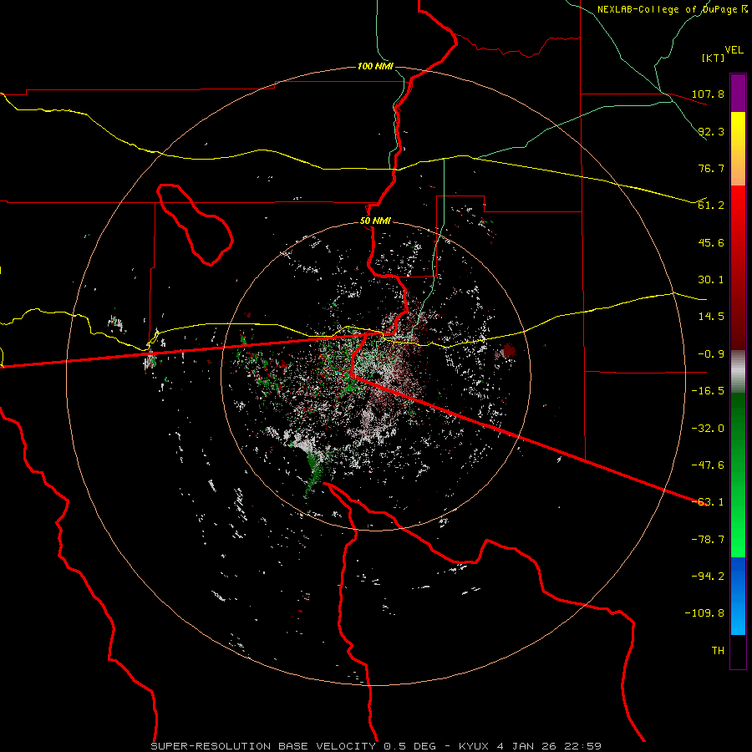This screenshot has width=752, height=752.
Task: Click the -32.0 velocity scale value
Action: coord(709,429)
